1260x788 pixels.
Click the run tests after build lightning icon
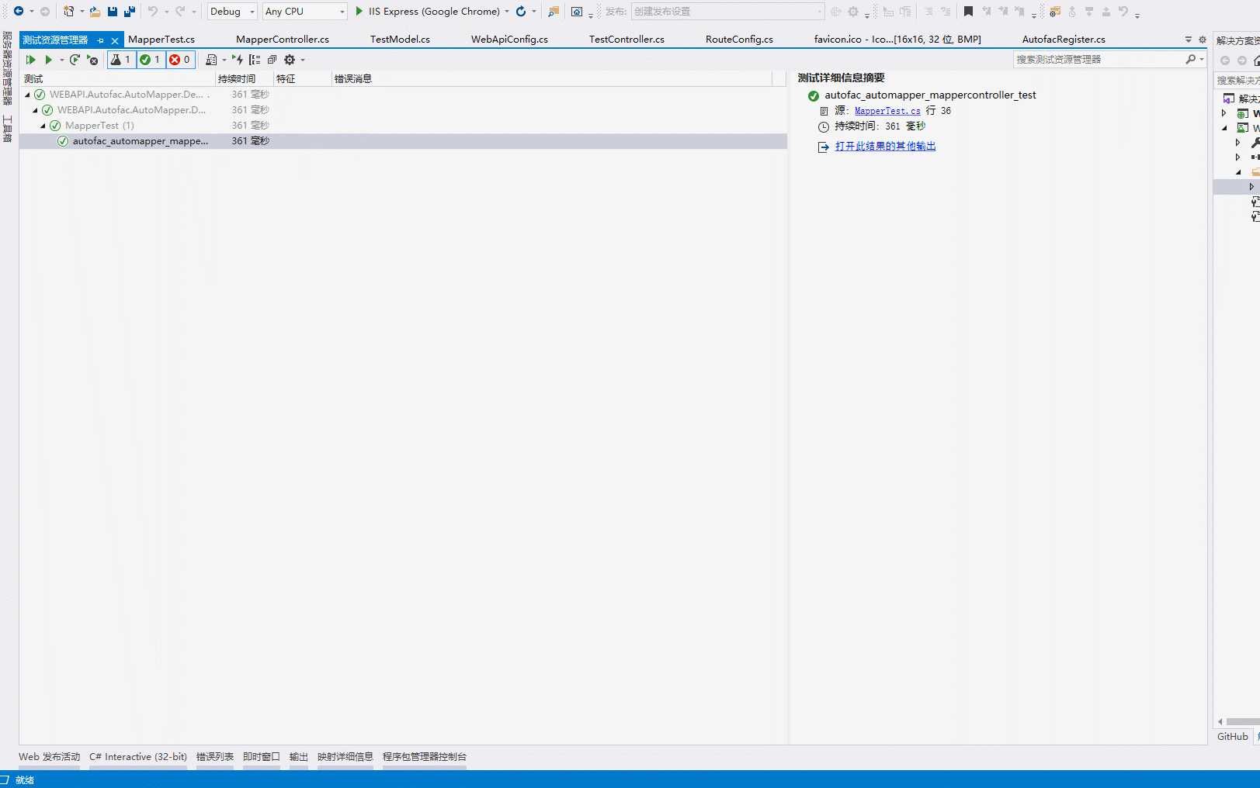click(238, 60)
